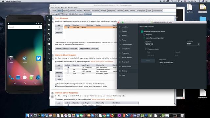Click the emulator volume up icon
Screen dimensions: 210x118
click(49, 25)
